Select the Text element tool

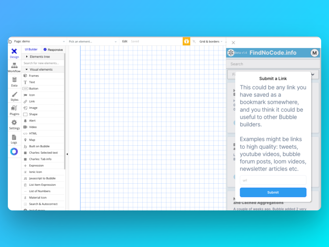tap(43, 82)
